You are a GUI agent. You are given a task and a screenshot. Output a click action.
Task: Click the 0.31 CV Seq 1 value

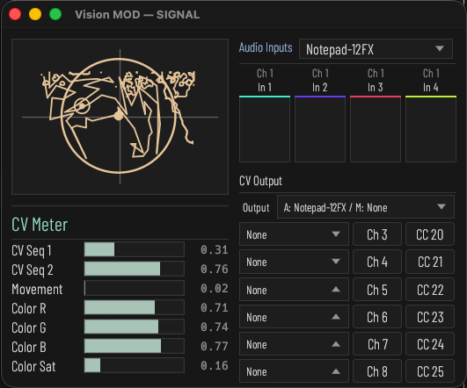(x=215, y=250)
